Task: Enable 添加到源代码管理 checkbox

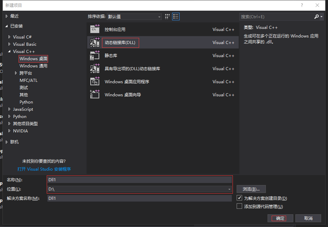Action: [239, 206]
